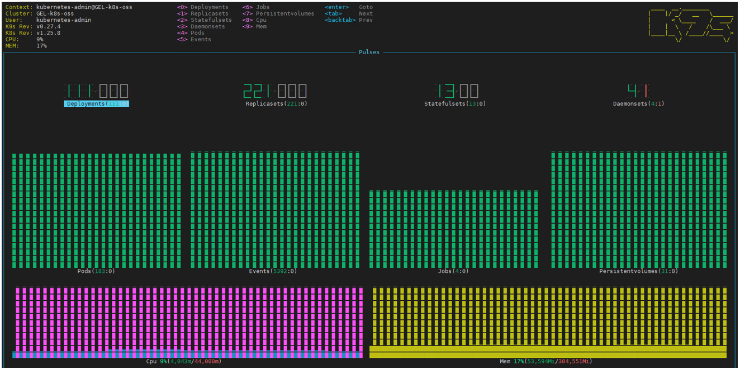Select the <6> Jobs shortcut entry
The width and height of the screenshot is (740, 369).
click(256, 7)
